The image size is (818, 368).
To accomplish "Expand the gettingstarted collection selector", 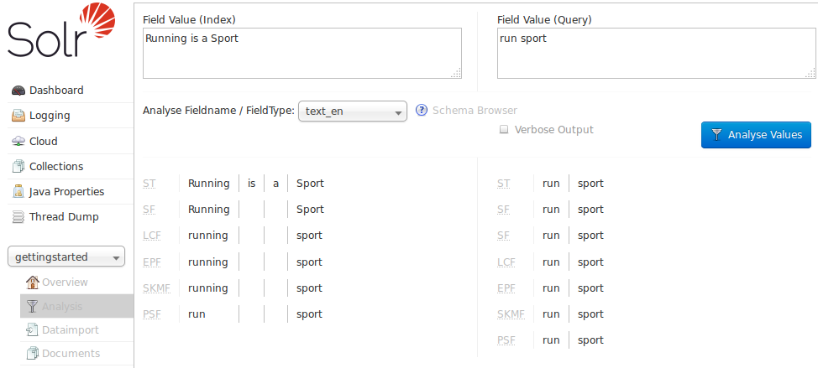I will click(x=66, y=257).
